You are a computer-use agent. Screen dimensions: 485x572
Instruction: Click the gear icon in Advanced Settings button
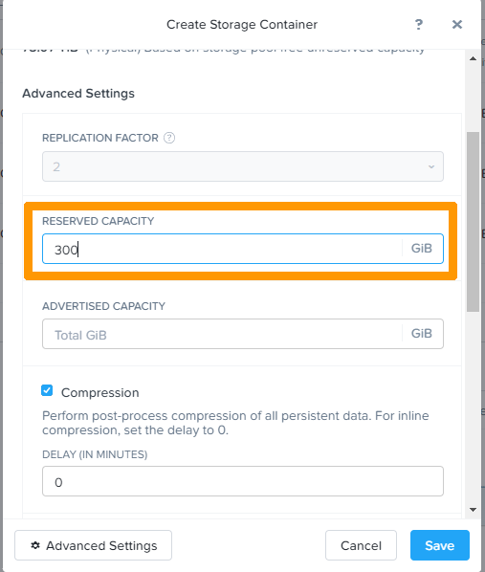(x=35, y=545)
